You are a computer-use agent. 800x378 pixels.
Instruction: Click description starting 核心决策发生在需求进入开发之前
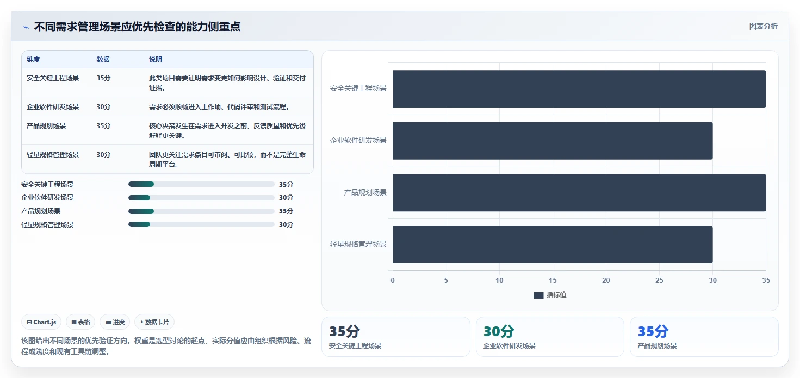coord(227,131)
